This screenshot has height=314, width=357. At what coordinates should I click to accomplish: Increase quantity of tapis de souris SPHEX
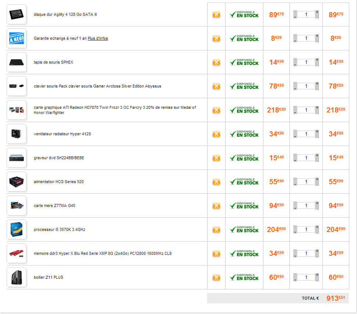pyautogui.click(x=317, y=62)
